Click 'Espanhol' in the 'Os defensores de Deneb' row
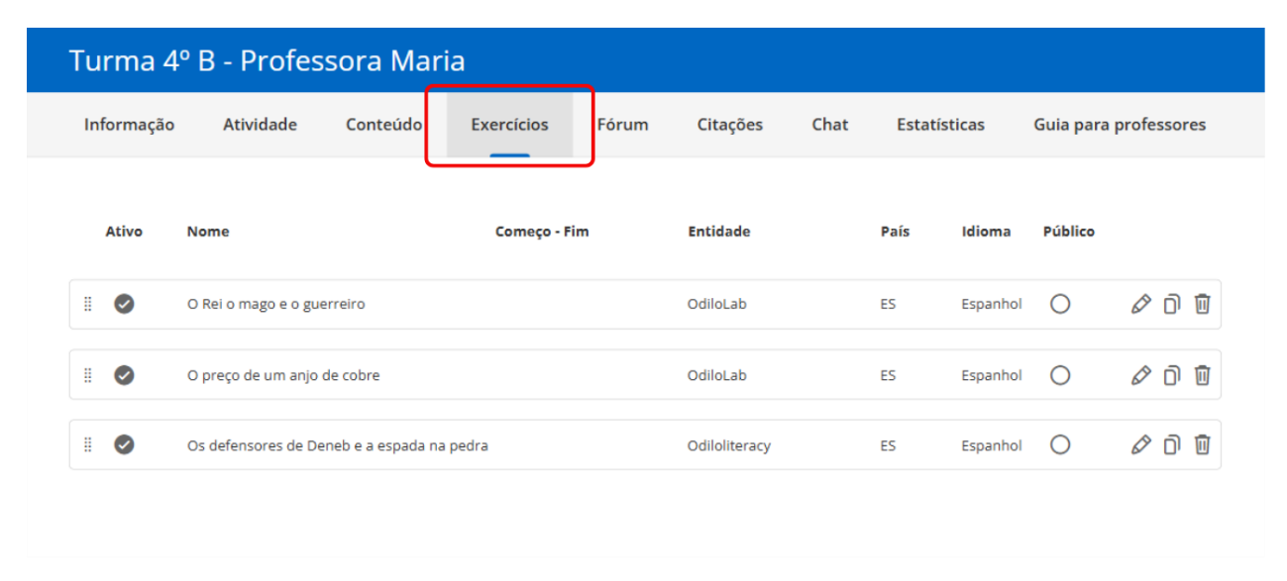 (991, 445)
